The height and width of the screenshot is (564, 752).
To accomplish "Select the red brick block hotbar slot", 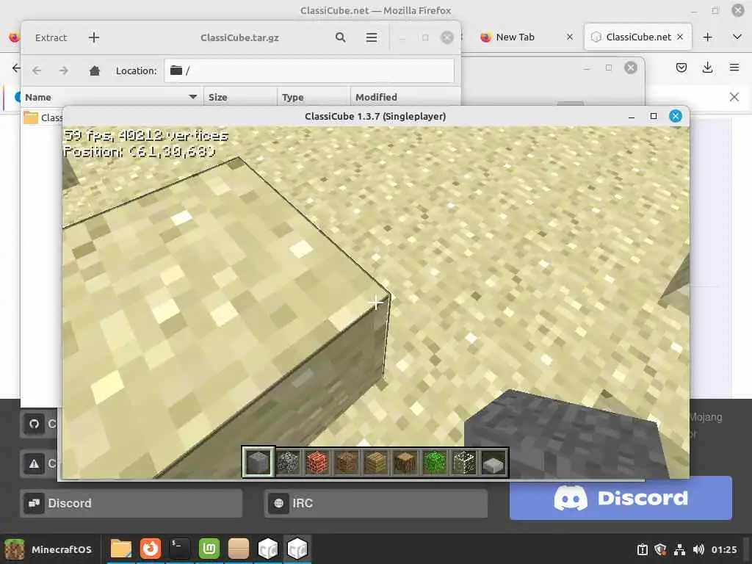I will click(317, 463).
